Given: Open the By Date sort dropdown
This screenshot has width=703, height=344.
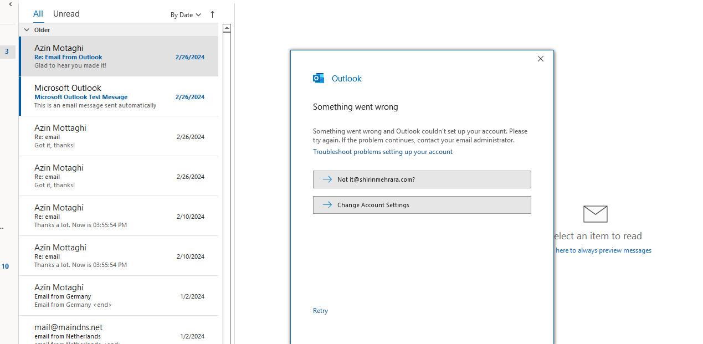Looking at the screenshot, I should point(186,15).
